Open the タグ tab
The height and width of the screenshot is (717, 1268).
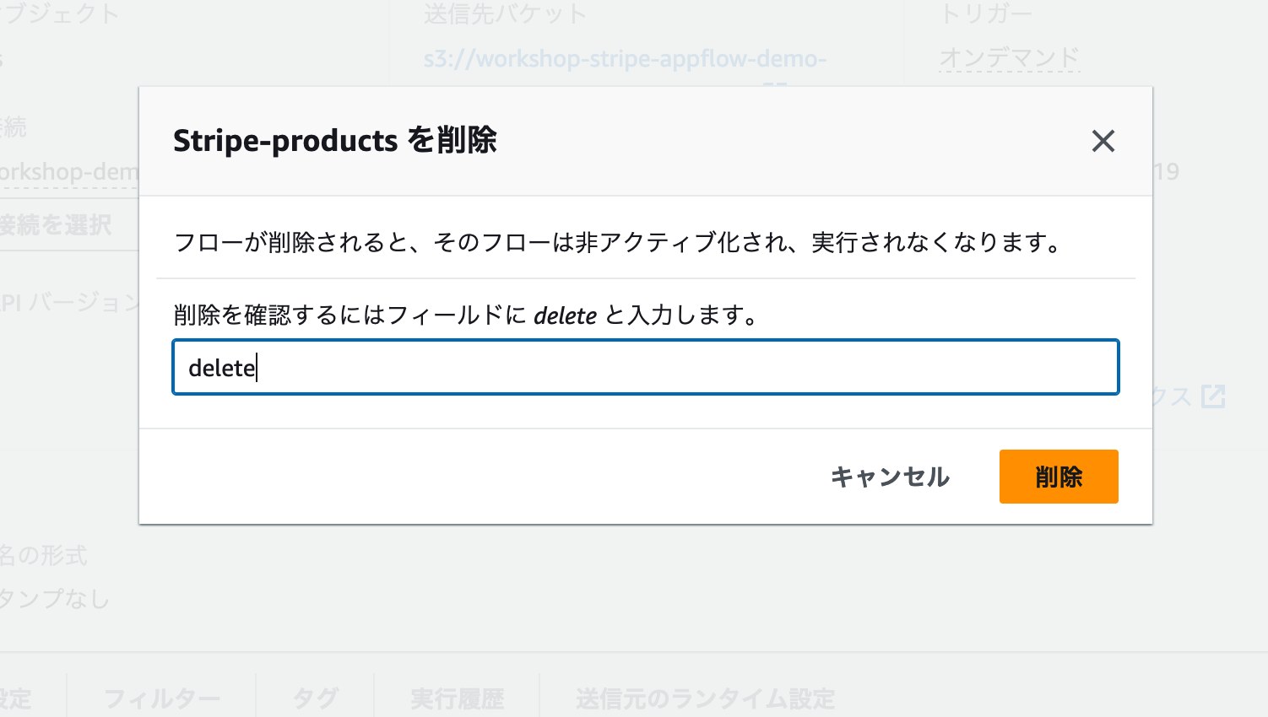pyautogui.click(x=313, y=698)
